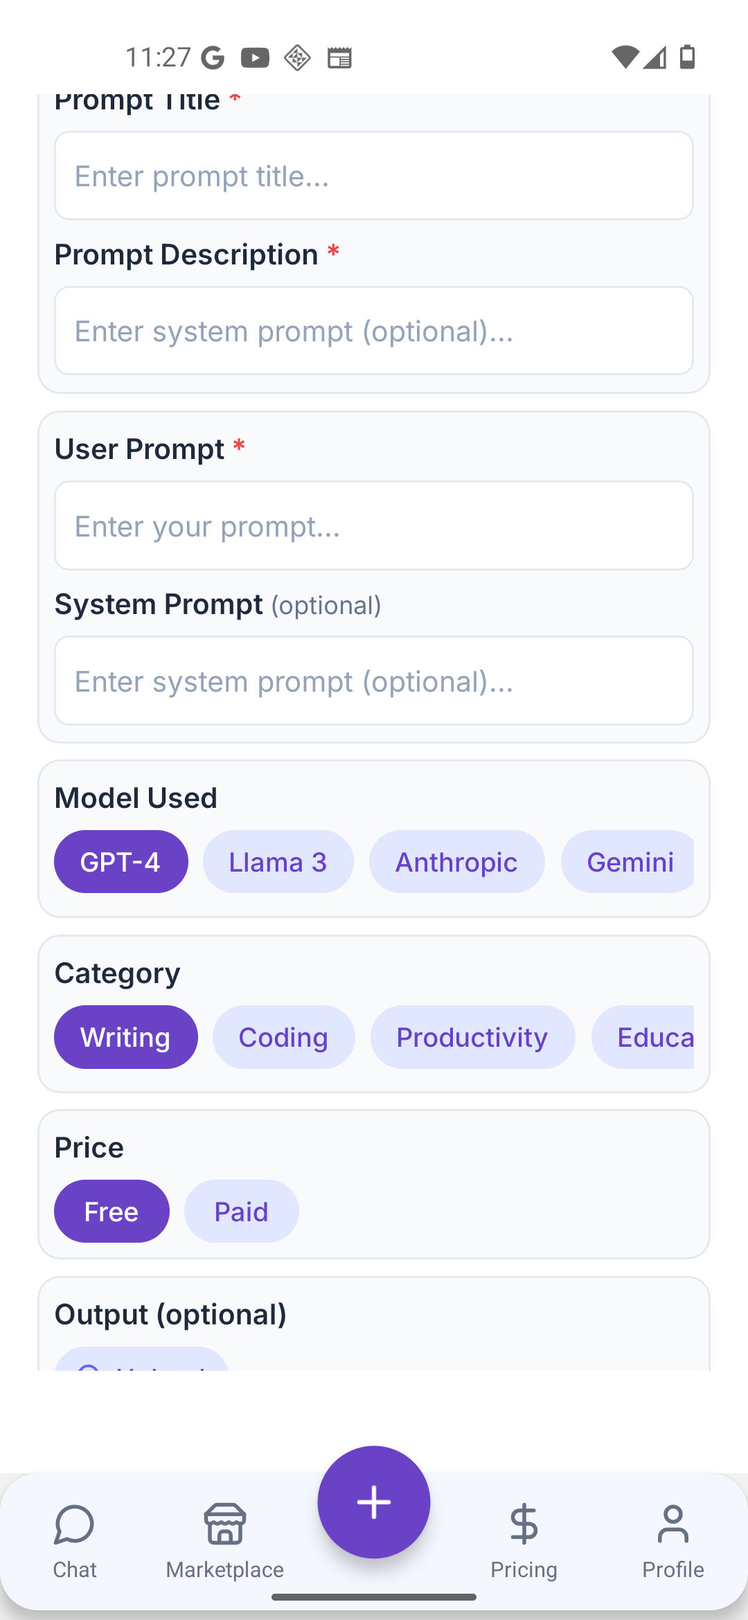
Task: Set category to Productivity
Action: [472, 1037]
